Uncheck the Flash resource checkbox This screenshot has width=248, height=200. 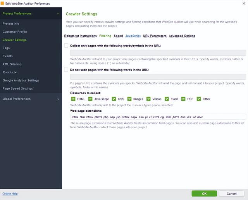(x=167, y=99)
